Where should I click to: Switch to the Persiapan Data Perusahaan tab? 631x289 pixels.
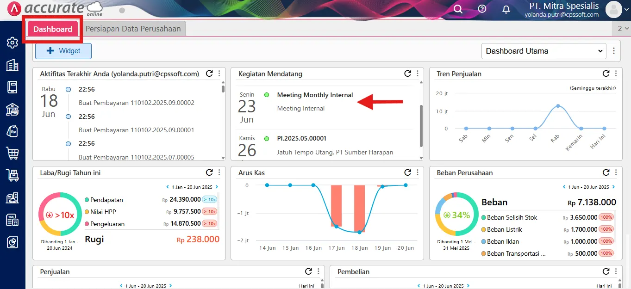(133, 28)
